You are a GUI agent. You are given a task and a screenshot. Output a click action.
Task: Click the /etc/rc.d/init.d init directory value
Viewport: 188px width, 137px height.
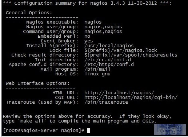(108, 60)
